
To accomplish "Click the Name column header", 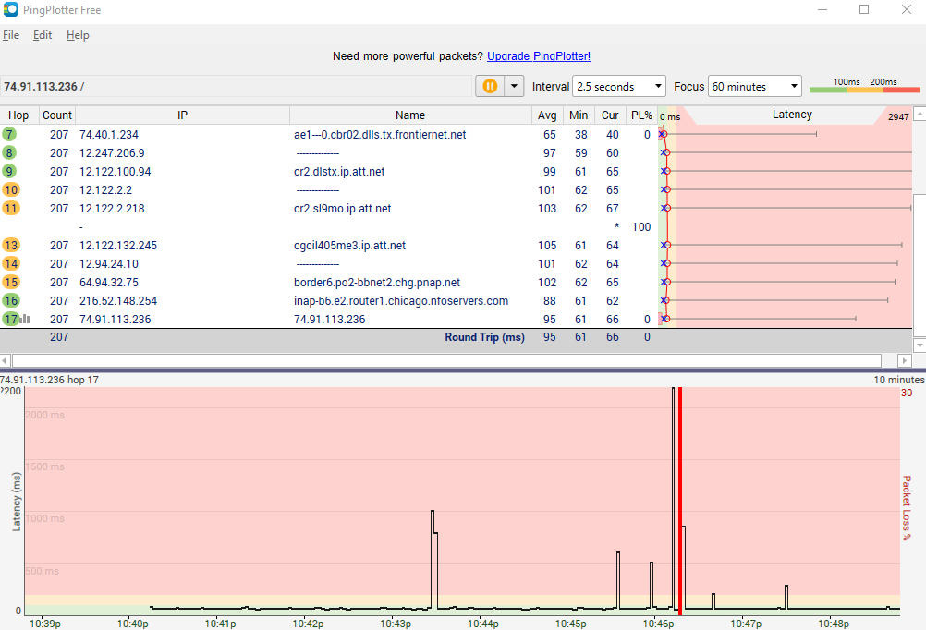I will (x=410, y=115).
